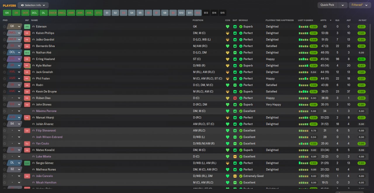Click Yan Couto's Trv info badge
Screen dimensions: 374x193
(x=27, y=143)
